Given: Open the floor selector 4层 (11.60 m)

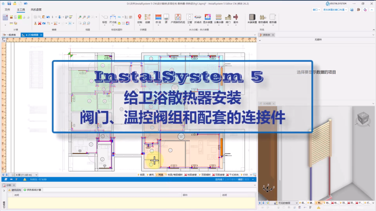Looking at the screenshot, I should pos(25,175).
